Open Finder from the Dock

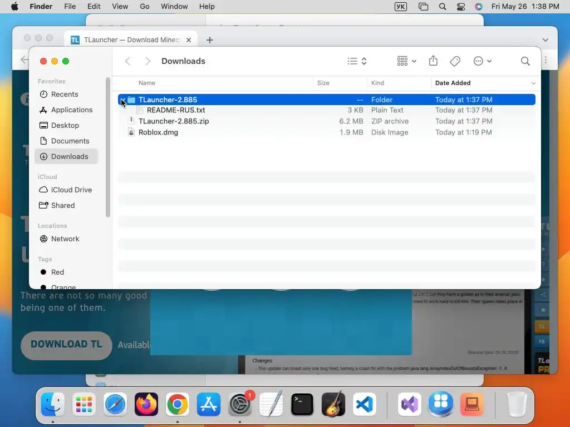click(x=53, y=404)
